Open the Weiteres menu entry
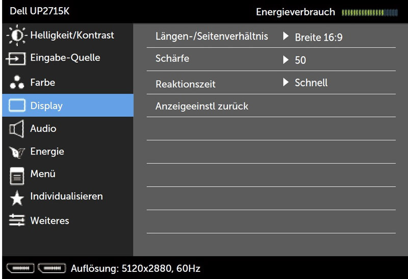 (x=49, y=221)
